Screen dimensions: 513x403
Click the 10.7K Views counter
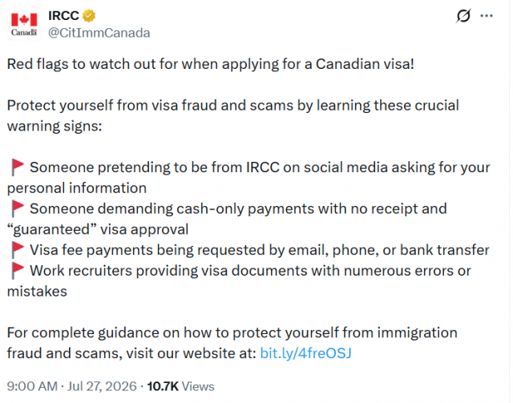tap(180, 386)
